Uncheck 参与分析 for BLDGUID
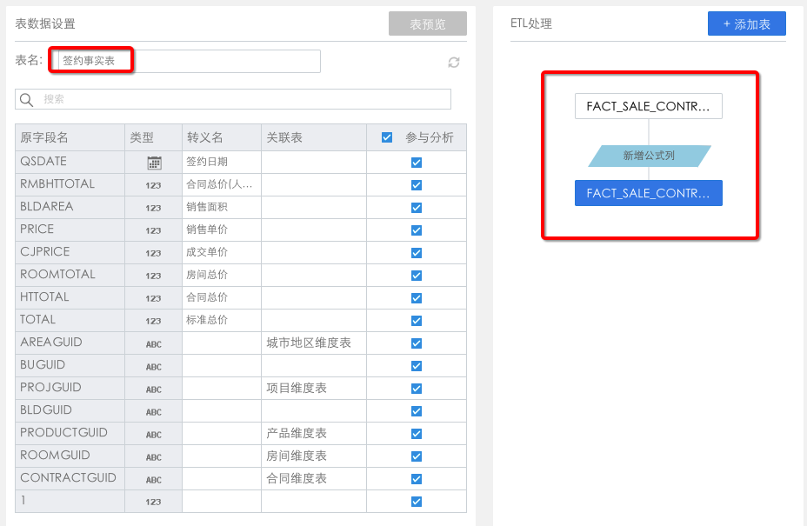The height and width of the screenshot is (526, 807). (x=417, y=412)
